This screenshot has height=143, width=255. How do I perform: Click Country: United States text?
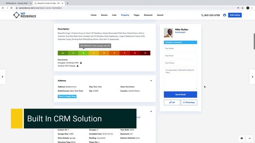coord(130,91)
